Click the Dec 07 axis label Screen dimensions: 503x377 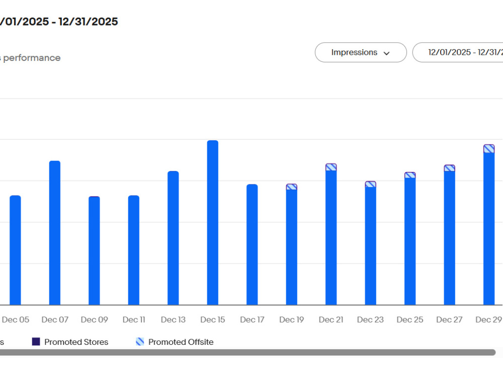[55, 320]
